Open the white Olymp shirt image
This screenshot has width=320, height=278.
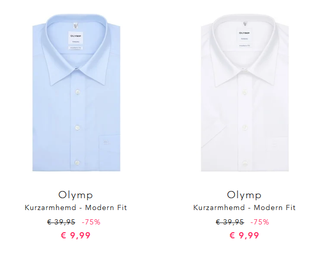point(245,92)
